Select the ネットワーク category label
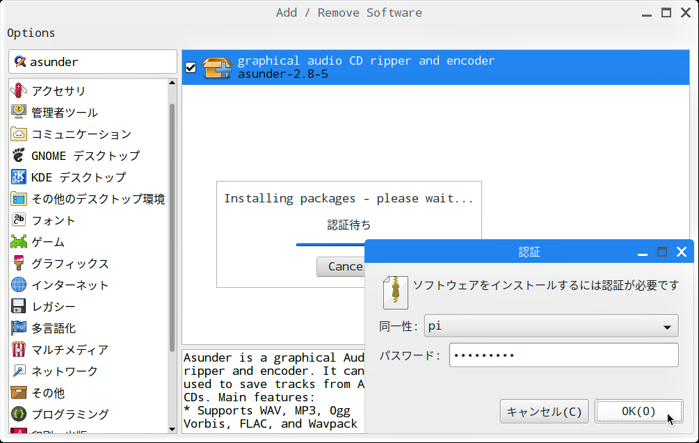Screen dimensions: 699x443 pyautogui.click(x=64, y=371)
